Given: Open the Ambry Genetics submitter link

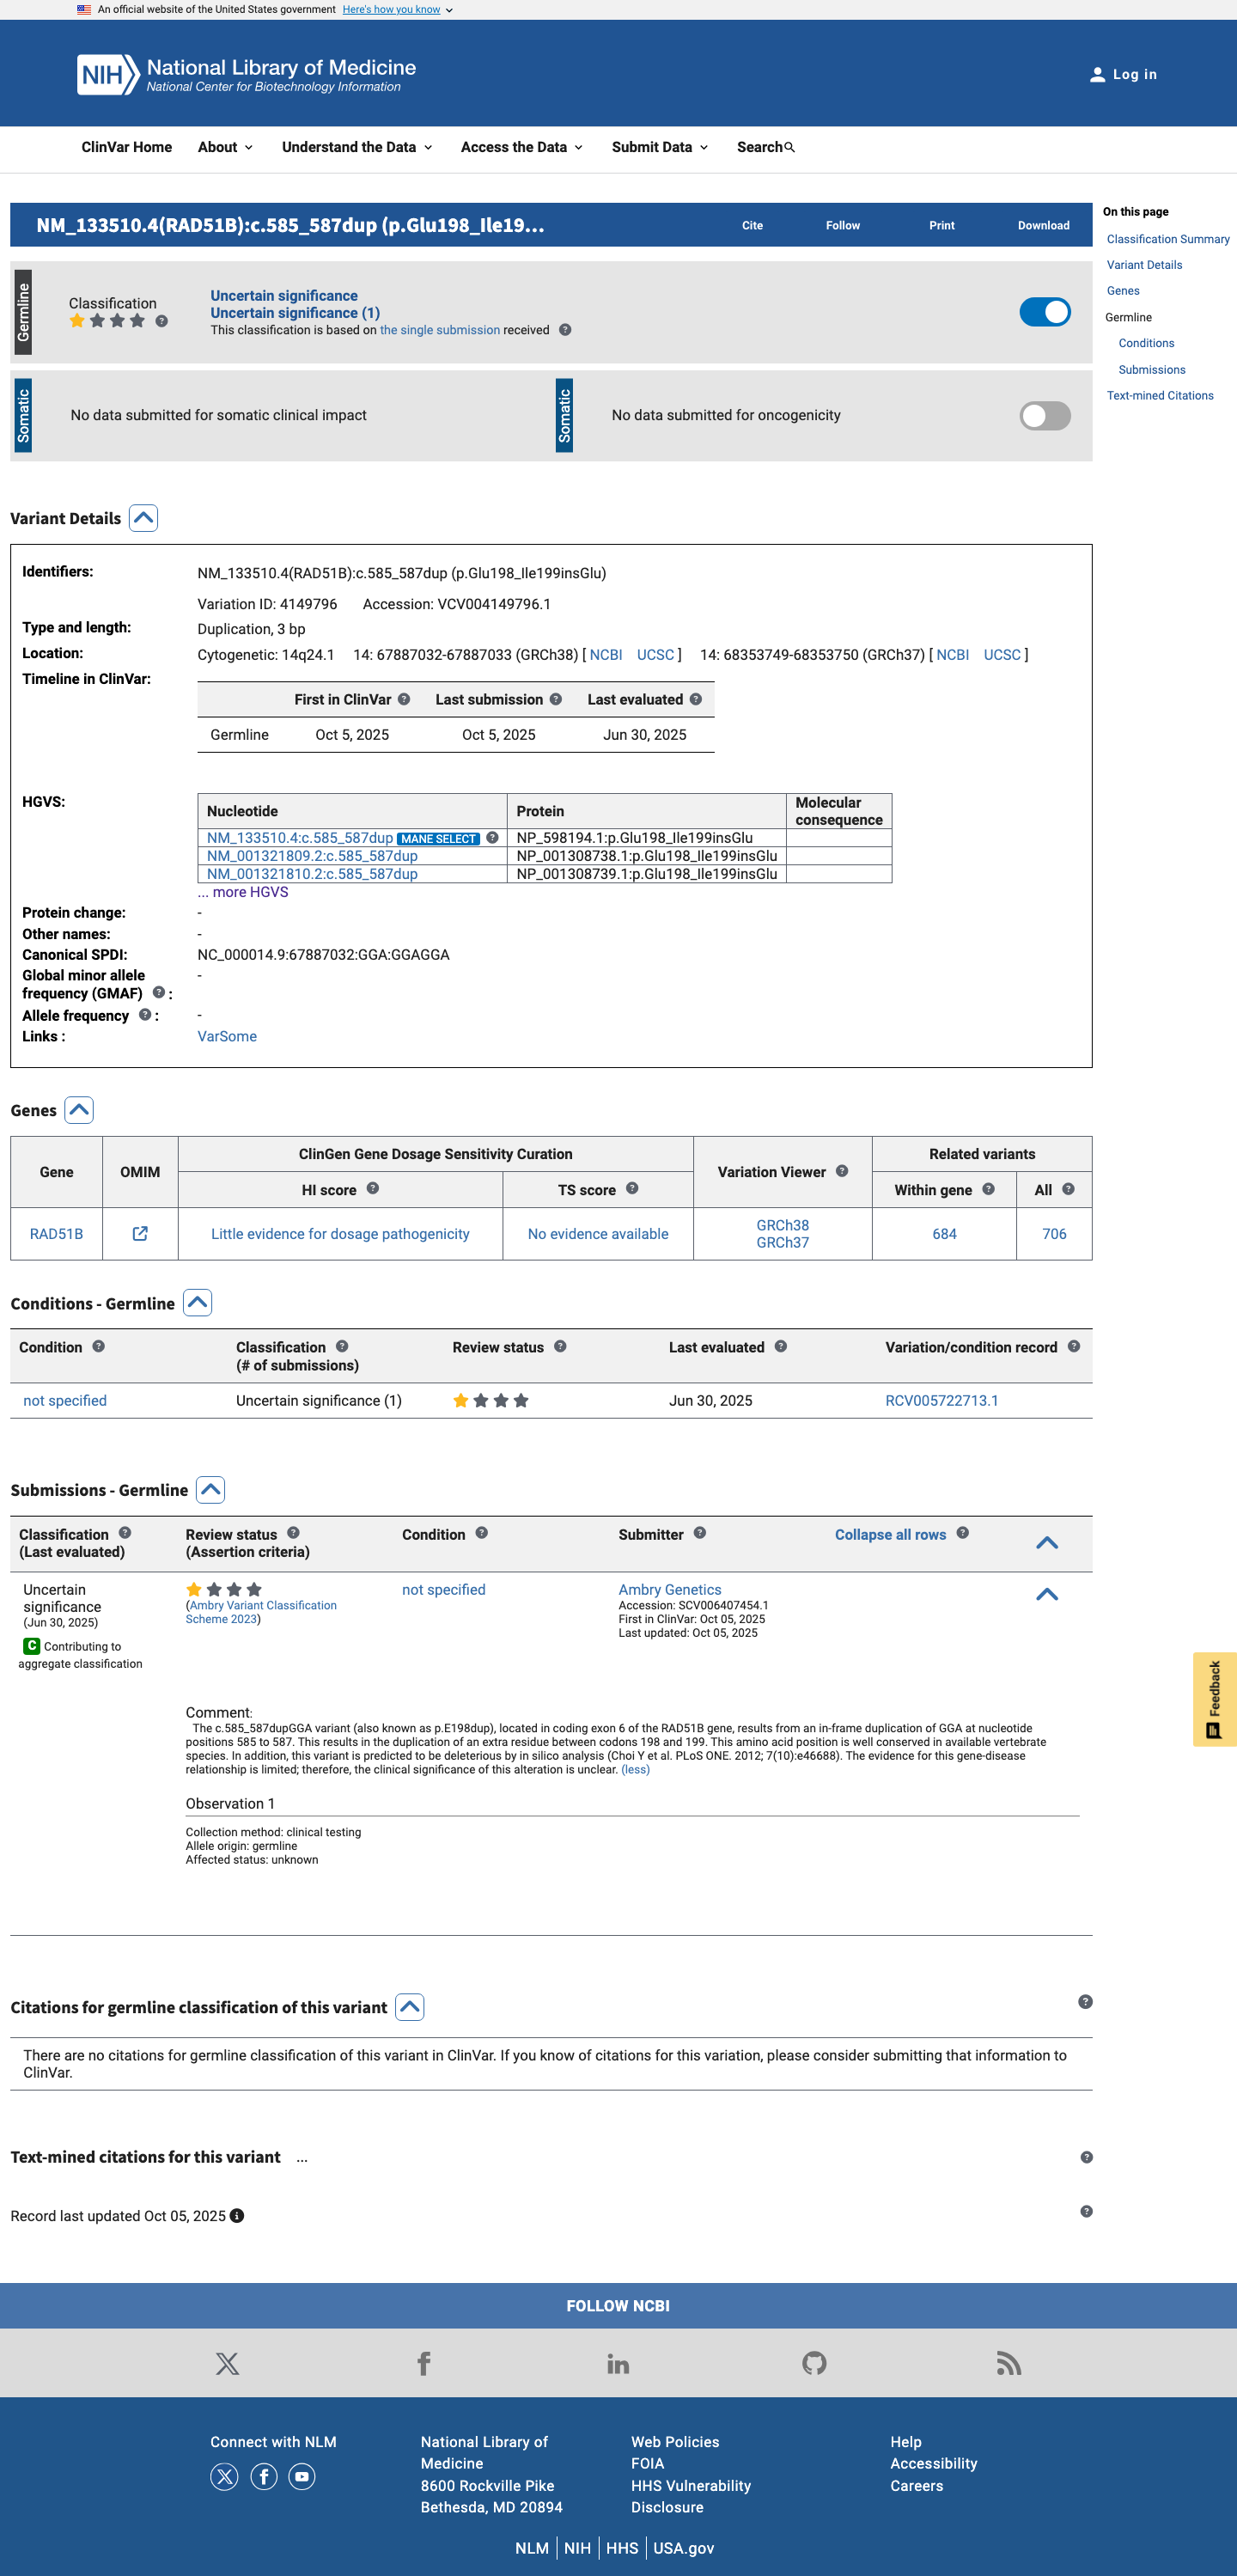Looking at the screenshot, I should click(x=670, y=1589).
